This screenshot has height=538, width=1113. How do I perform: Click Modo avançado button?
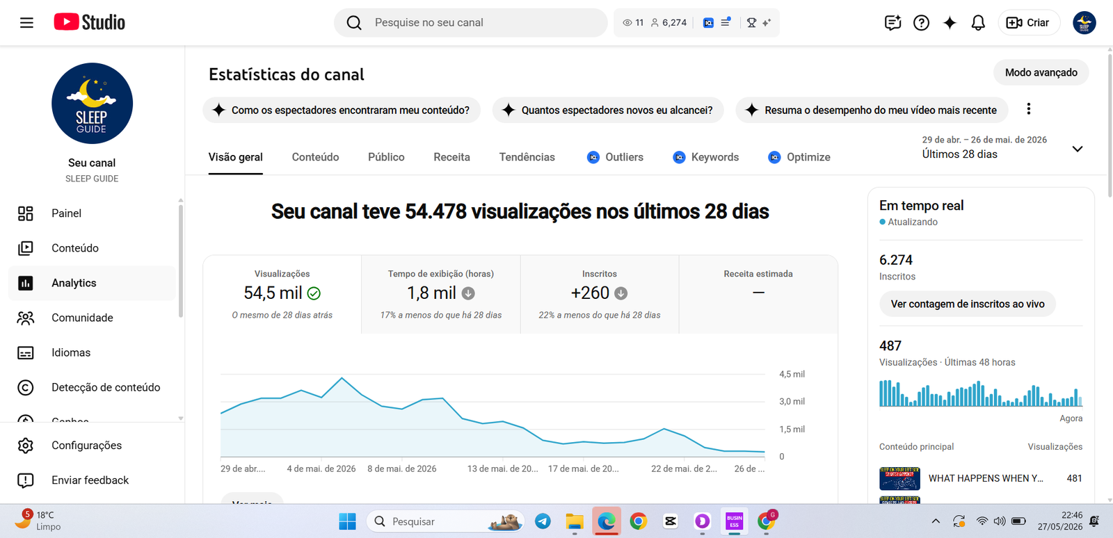[x=1041, y=72]
